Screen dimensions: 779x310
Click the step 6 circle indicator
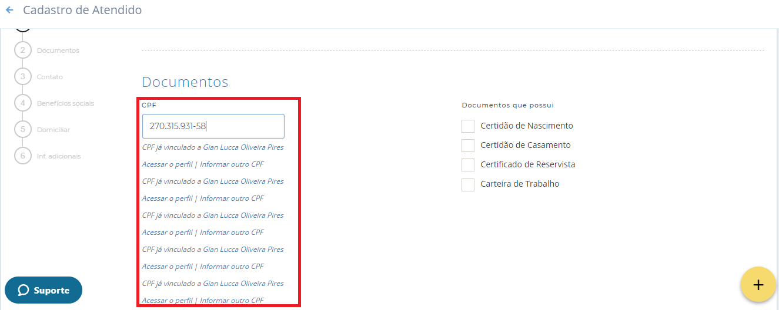tap(23, 156)
